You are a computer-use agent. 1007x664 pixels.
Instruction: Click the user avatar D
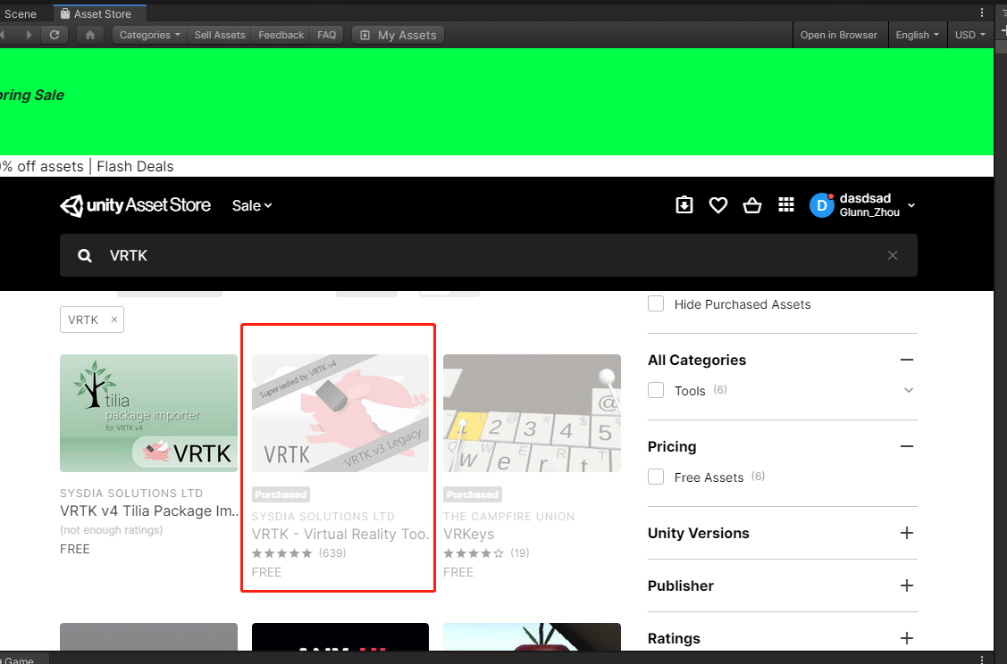821,205
